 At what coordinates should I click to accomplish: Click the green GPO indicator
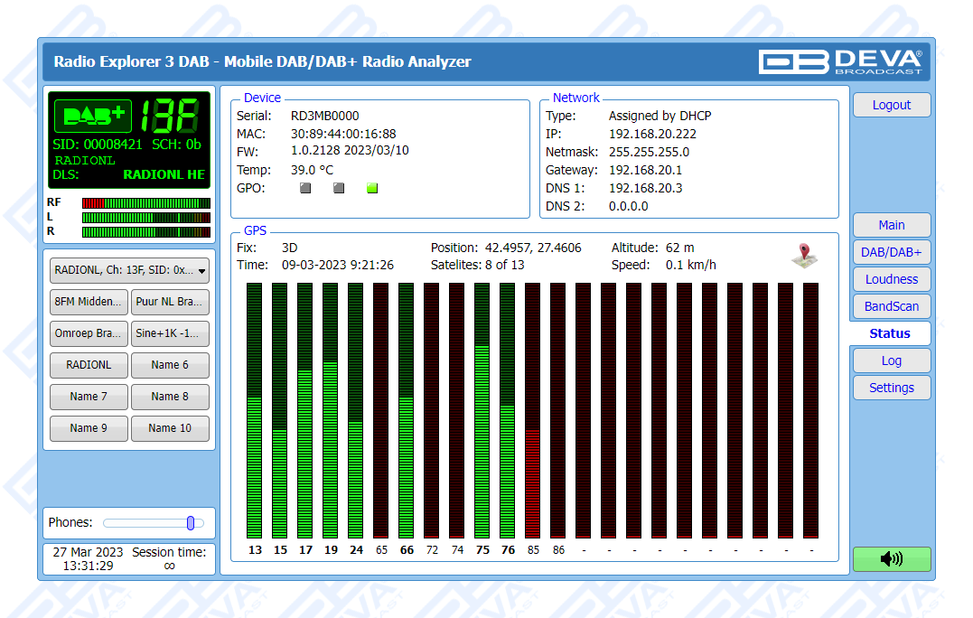pyautogui.click(x=372, y=188)
